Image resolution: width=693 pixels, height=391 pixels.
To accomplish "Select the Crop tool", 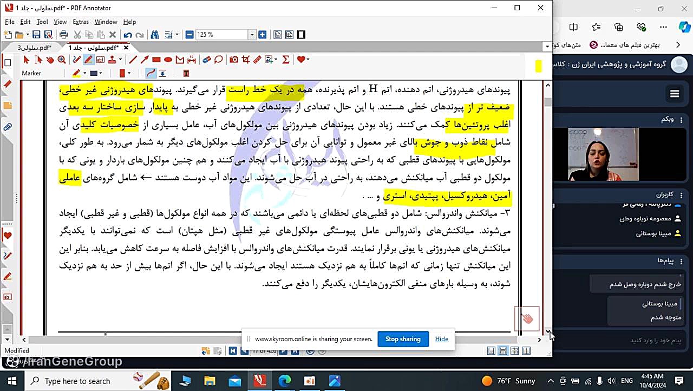I will point(246,60).
